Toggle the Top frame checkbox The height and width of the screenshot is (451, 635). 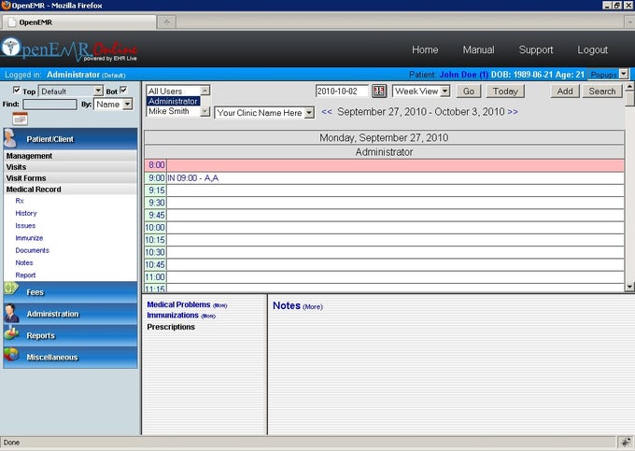[x=16, y=91]
